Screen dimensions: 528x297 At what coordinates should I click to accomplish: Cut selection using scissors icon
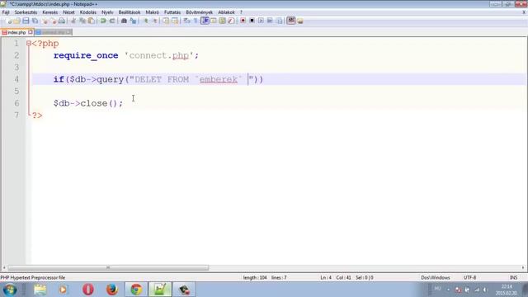73,21
